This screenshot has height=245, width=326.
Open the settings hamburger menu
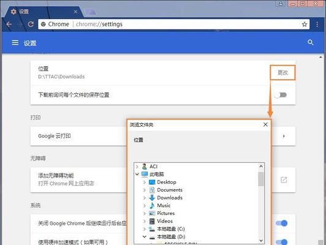pyautogui.click(x=15, y=43)
